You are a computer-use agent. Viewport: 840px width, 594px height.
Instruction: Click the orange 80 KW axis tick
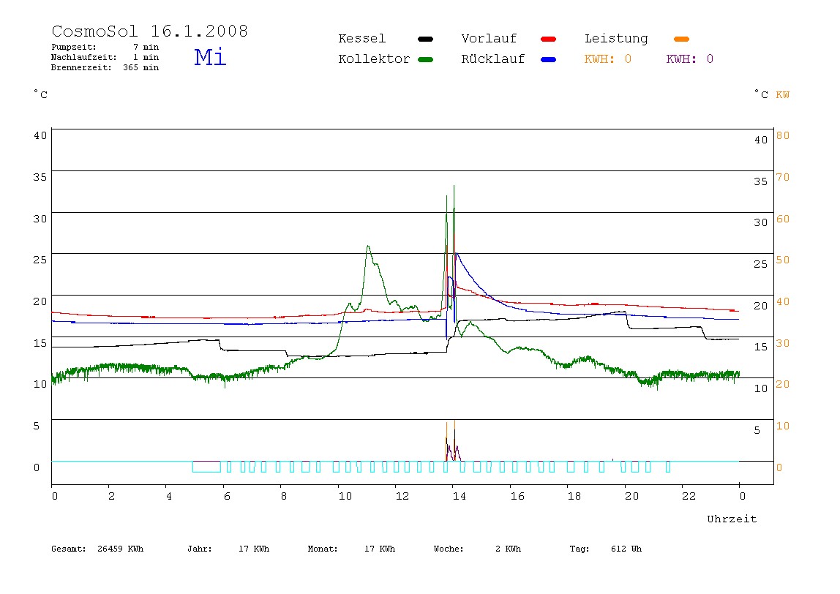click(783, 135)
